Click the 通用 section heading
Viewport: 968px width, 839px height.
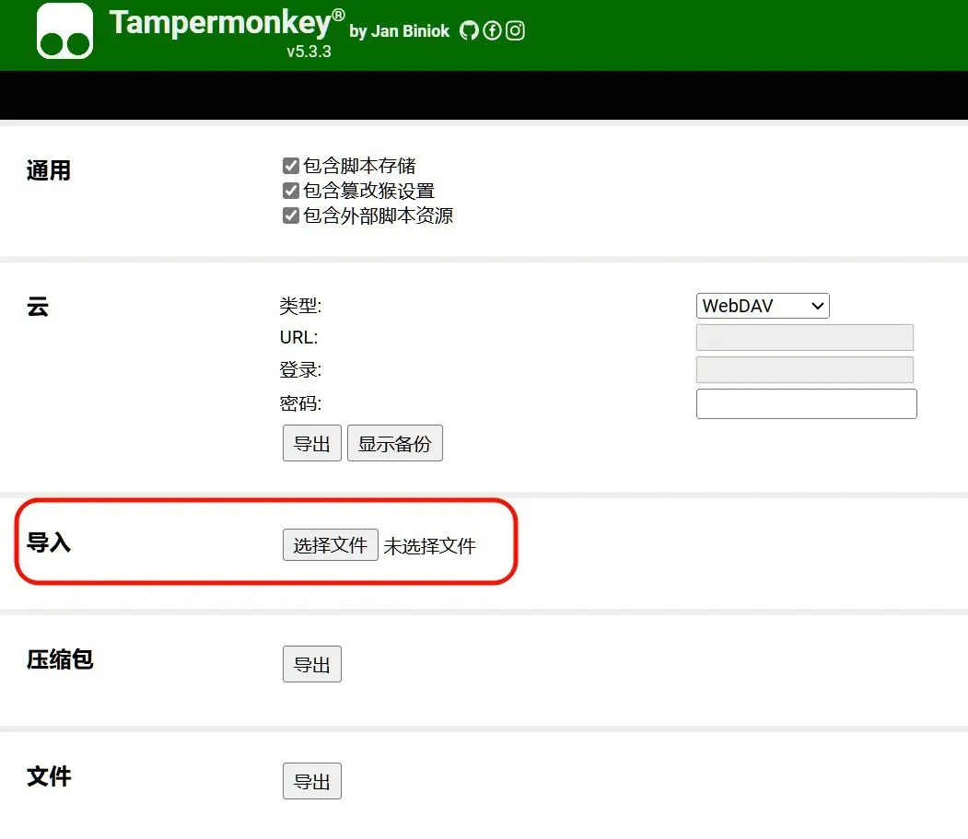49,170
